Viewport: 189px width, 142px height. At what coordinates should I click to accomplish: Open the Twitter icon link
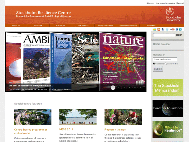tap(167, 29)
